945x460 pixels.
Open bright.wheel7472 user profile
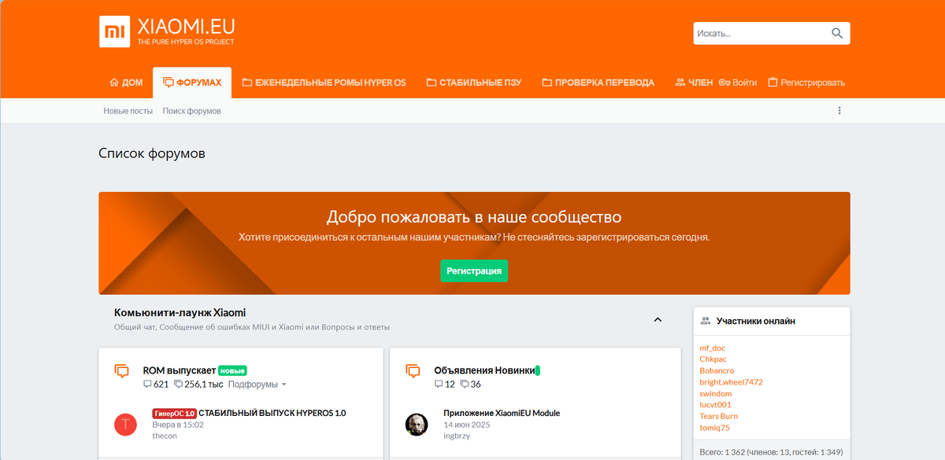tap(731, 382)
